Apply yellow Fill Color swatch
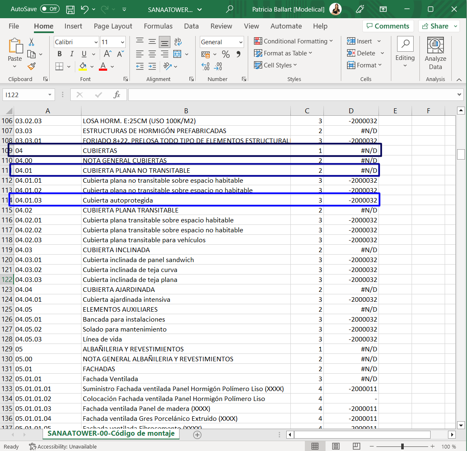This screenshot has height=451, width=467. (x=83, y=67)
